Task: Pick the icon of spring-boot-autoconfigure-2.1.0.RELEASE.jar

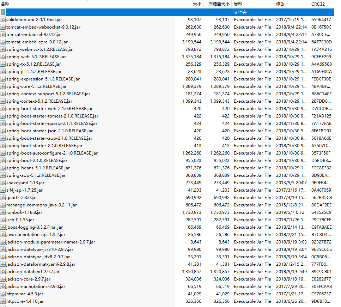Action: coord(3,153)
